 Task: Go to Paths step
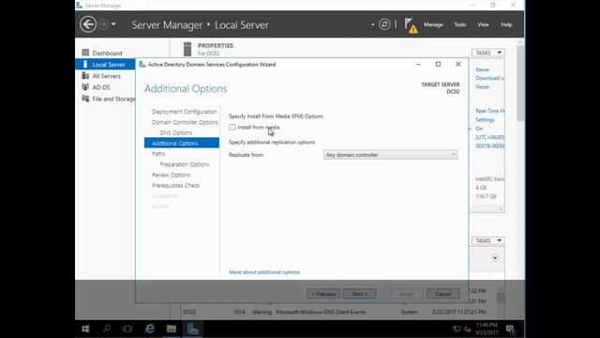point(158,154)
